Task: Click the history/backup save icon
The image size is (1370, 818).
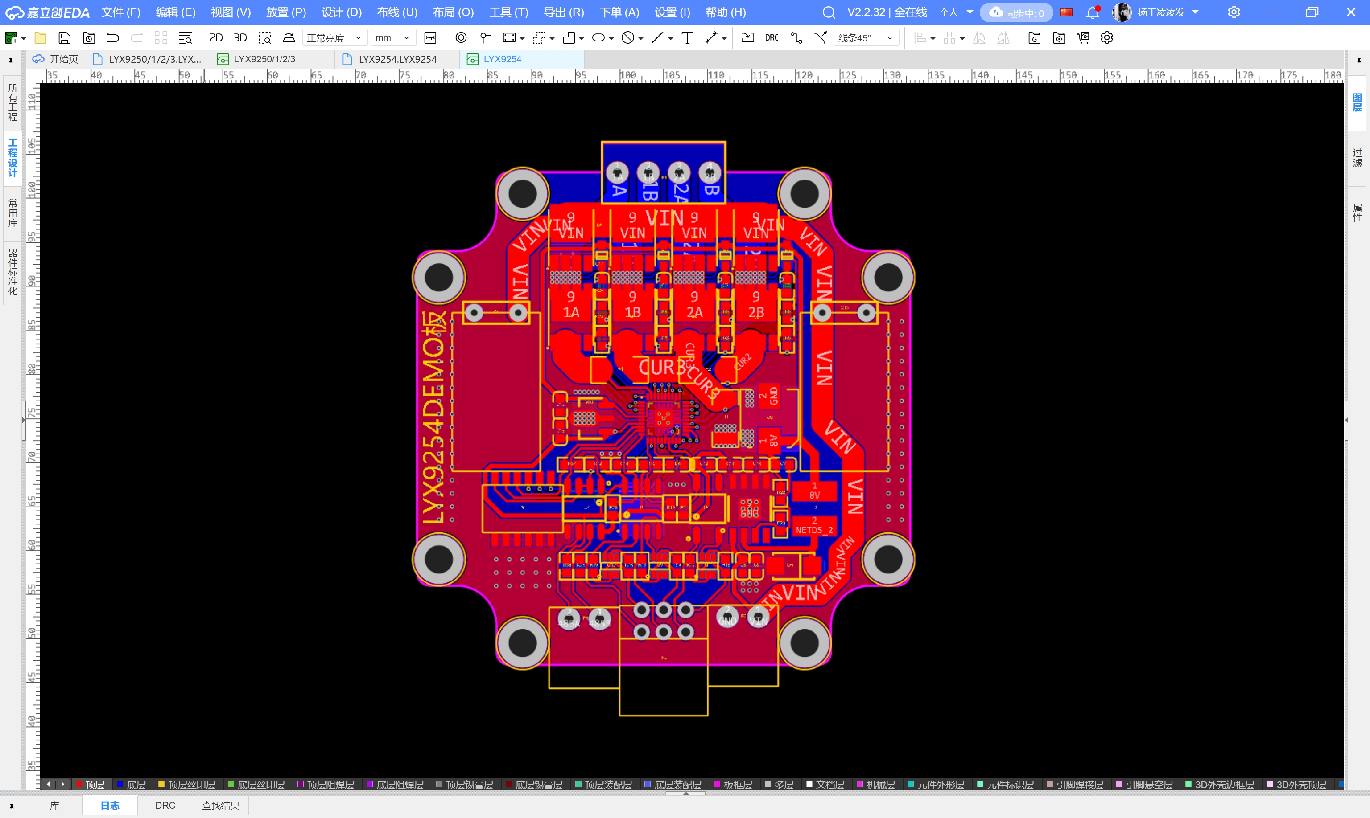Action: (89, 37)
